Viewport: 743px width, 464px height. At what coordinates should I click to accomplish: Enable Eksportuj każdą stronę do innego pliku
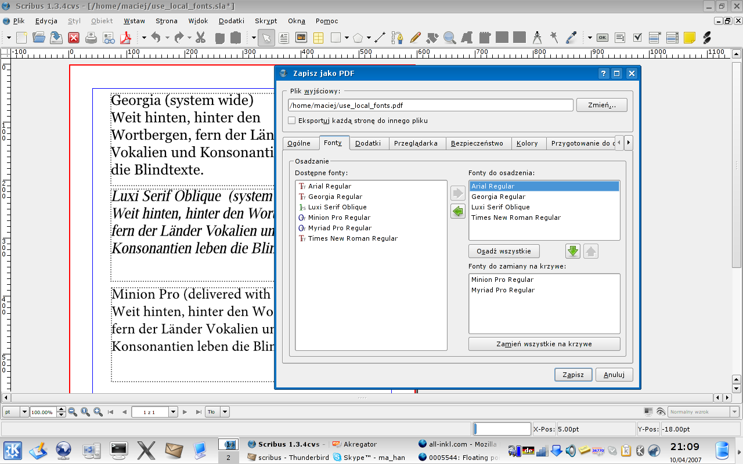[293, 121]
